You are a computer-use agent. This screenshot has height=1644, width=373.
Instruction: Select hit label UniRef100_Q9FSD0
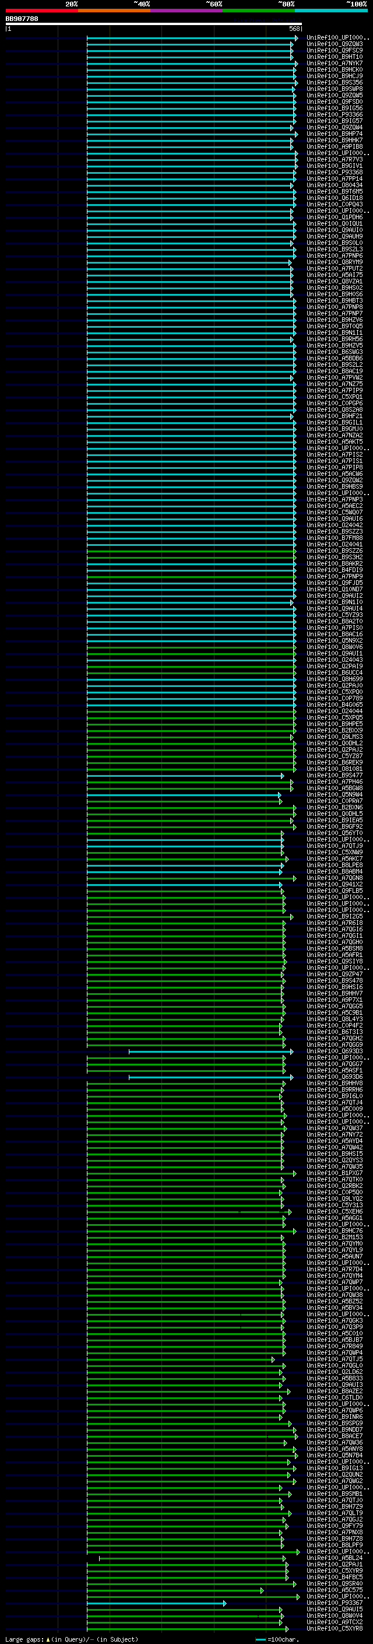(335, 101)
